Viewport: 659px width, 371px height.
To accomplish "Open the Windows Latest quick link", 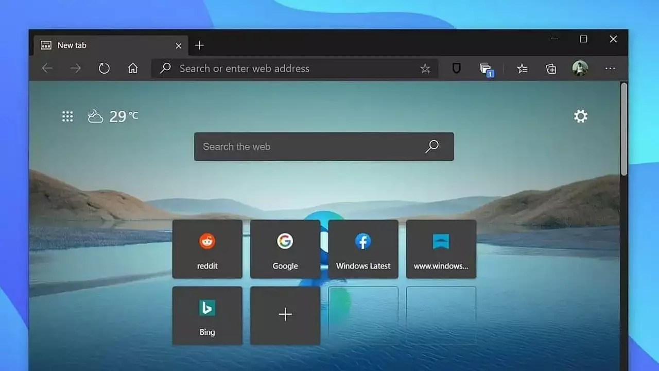I will click(x=363, y=249).
